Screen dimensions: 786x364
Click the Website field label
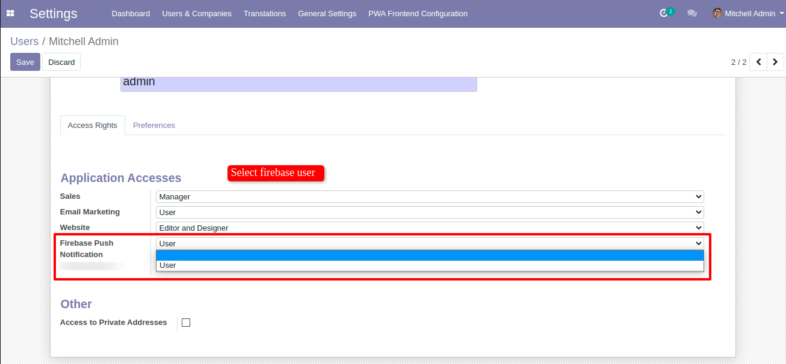coord(75,228)
